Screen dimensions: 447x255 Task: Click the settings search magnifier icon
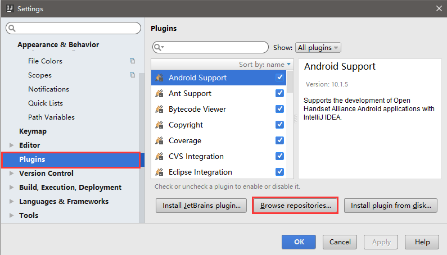12,28
